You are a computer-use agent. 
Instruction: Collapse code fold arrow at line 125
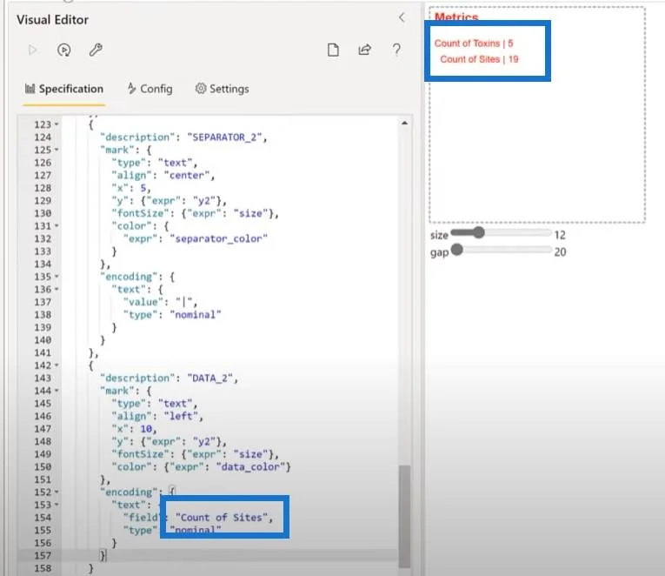click(x=57, y=150)
